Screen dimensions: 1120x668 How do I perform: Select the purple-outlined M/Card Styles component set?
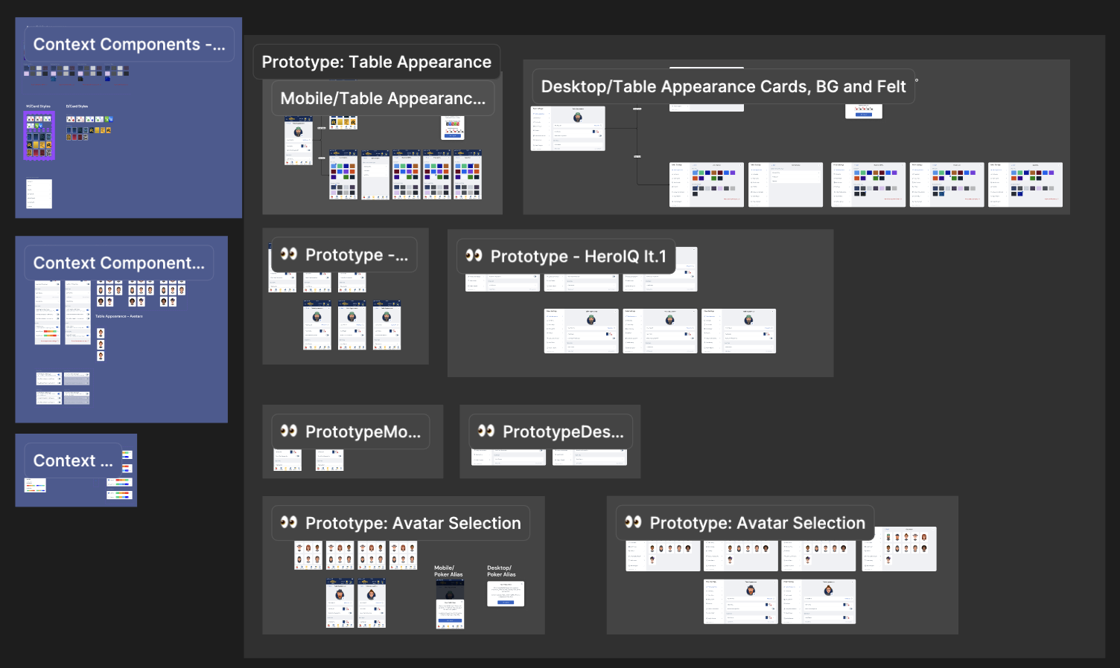coord(39,135)
